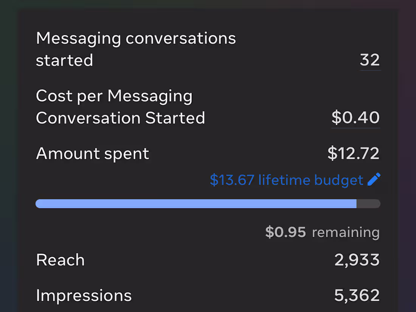This screenshot has height=312, width=416.
Task: Click the 2,933 reach value
Action: click(357, 260)
